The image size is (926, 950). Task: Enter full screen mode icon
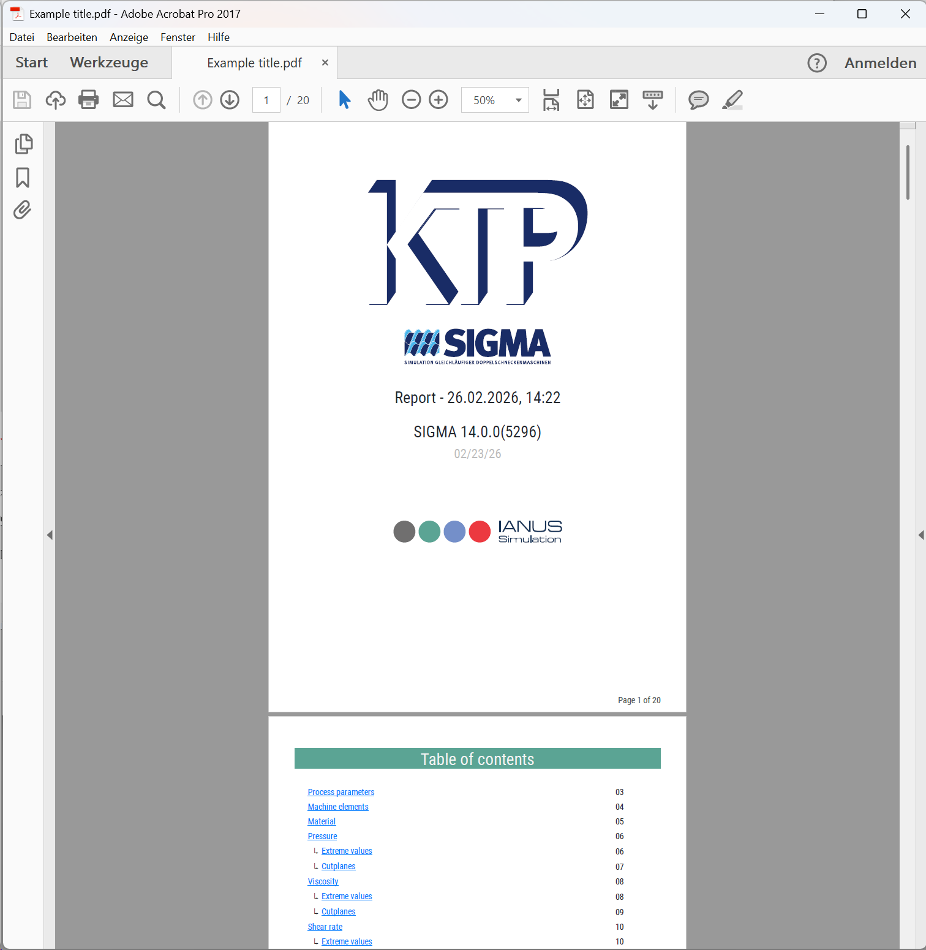(x=619, y=100)
